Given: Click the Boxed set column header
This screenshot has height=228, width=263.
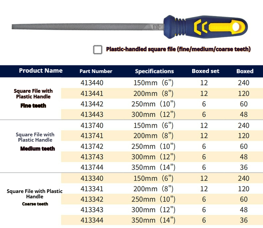Looking at the screenshot, I should coord(205,71).
